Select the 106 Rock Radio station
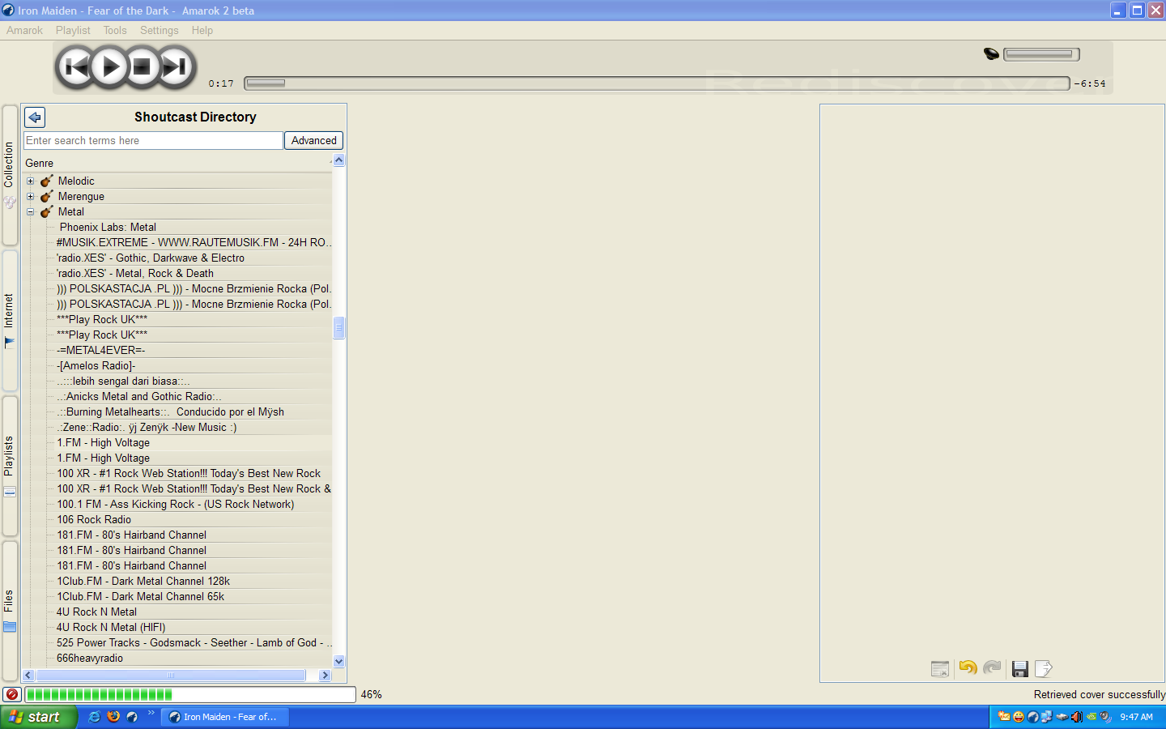 pyautogui.click(x=94, y=519)
